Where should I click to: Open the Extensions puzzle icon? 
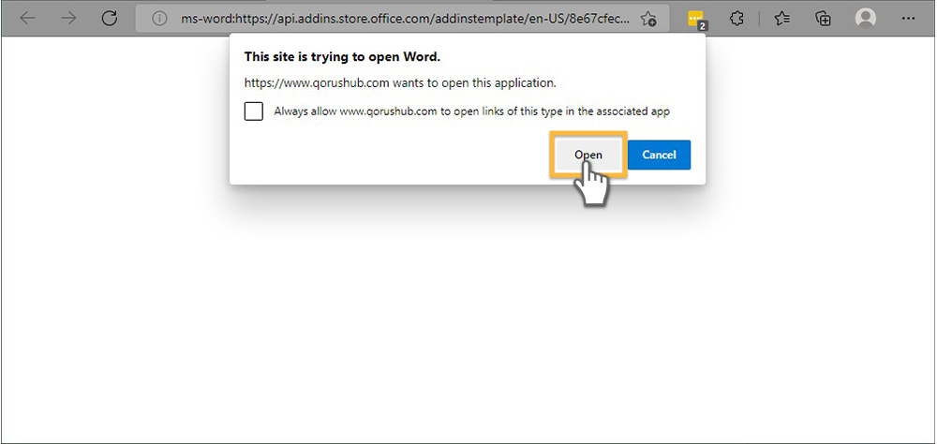tap(736, 19)
